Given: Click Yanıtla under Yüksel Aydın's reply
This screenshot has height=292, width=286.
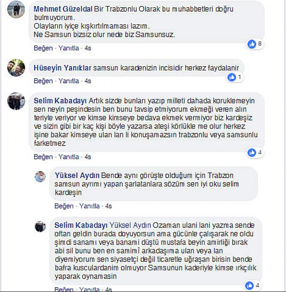Looking at the screenshot, I should (89, 206).
